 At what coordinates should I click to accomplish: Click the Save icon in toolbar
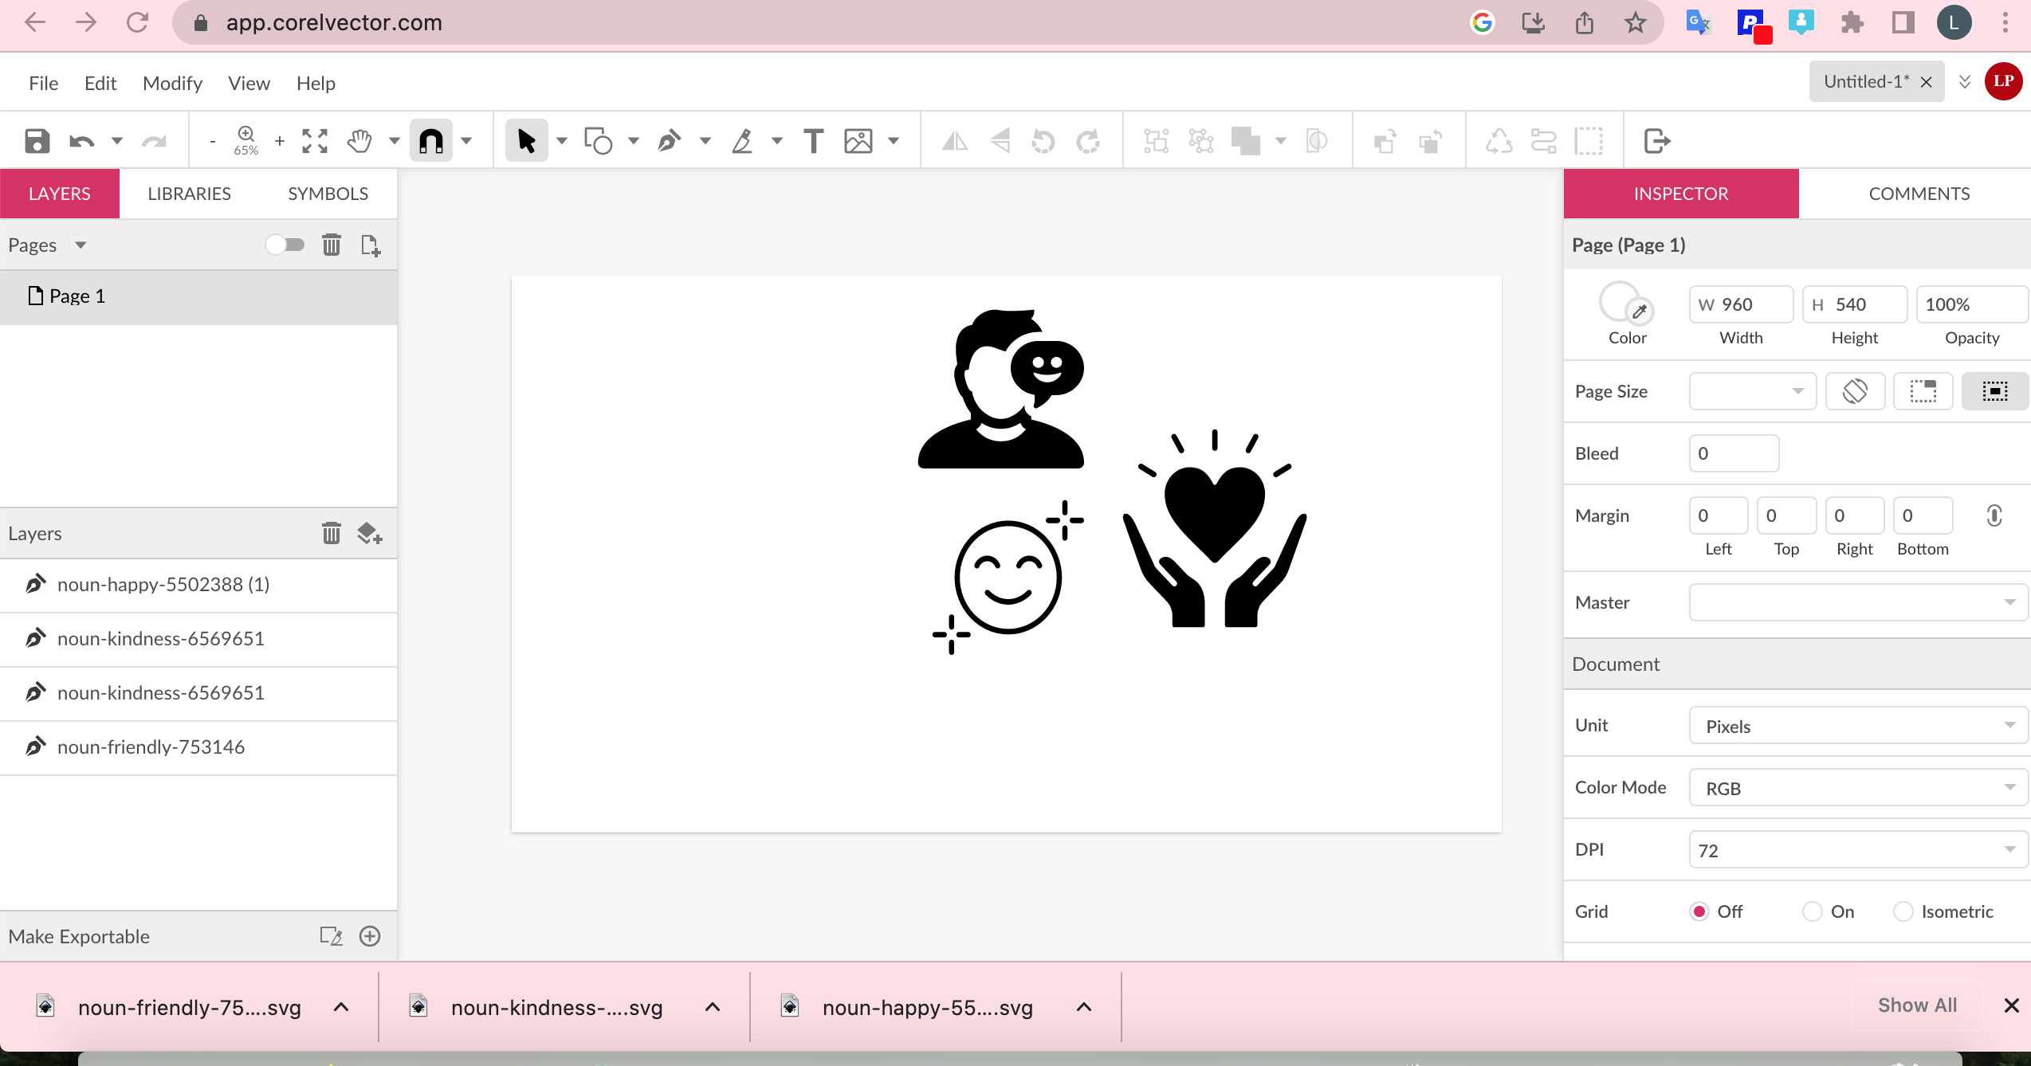(x=37, y=141)
